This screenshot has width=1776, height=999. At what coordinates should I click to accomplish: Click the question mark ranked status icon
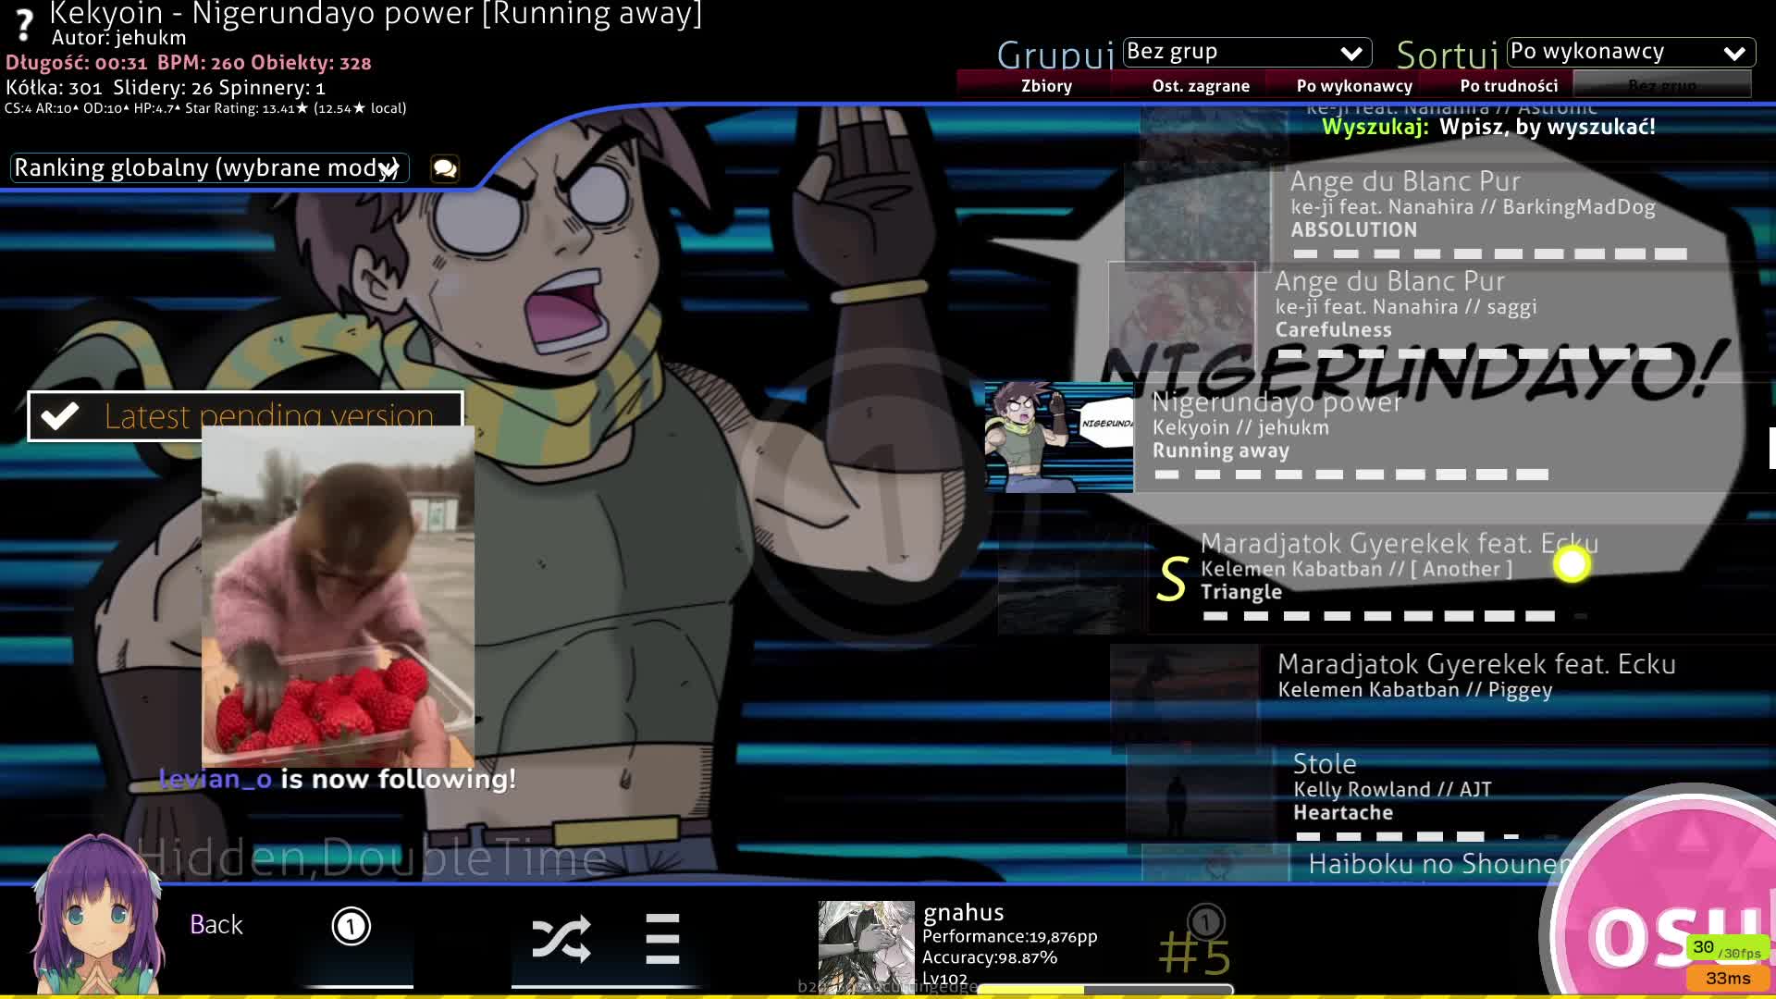[24, 25]
